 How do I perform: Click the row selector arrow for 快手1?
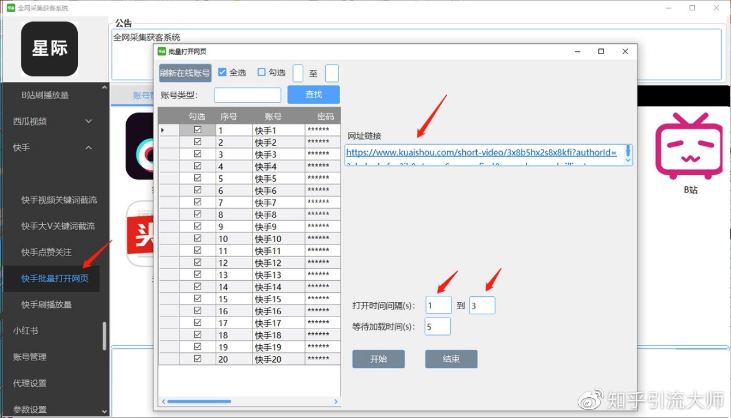coord(163,130)
